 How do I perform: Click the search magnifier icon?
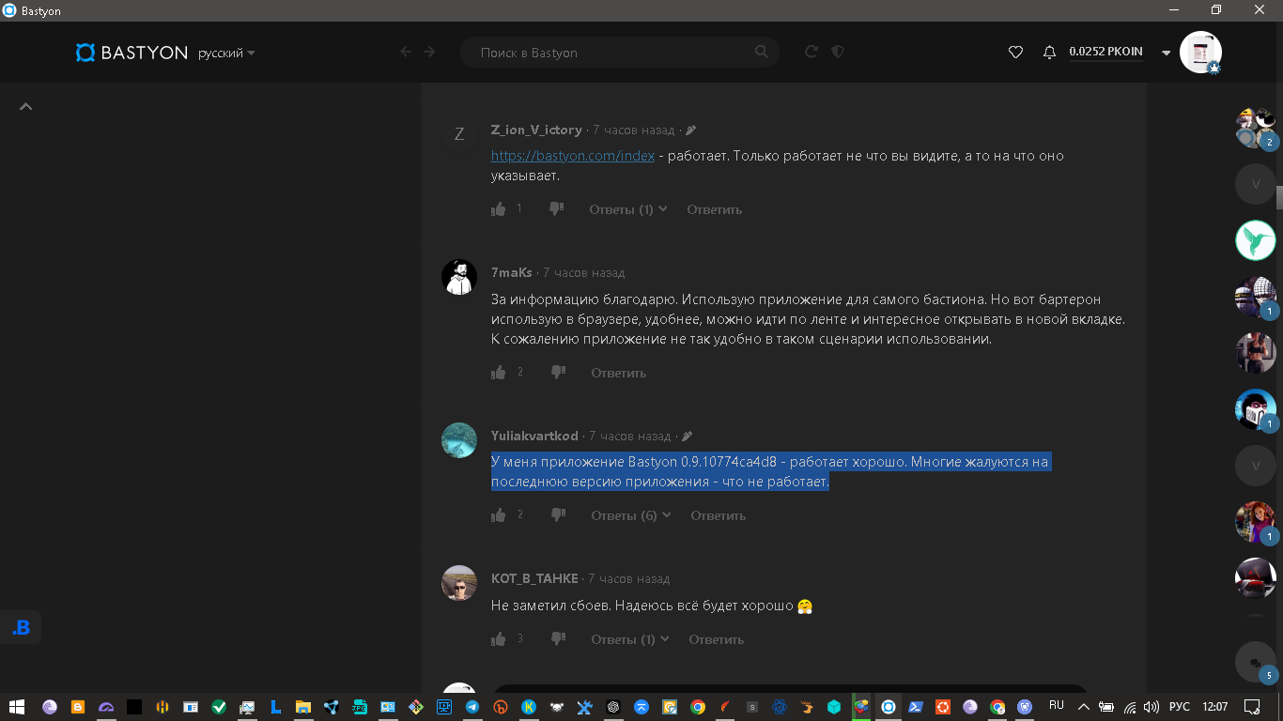[x=762, y=53]
